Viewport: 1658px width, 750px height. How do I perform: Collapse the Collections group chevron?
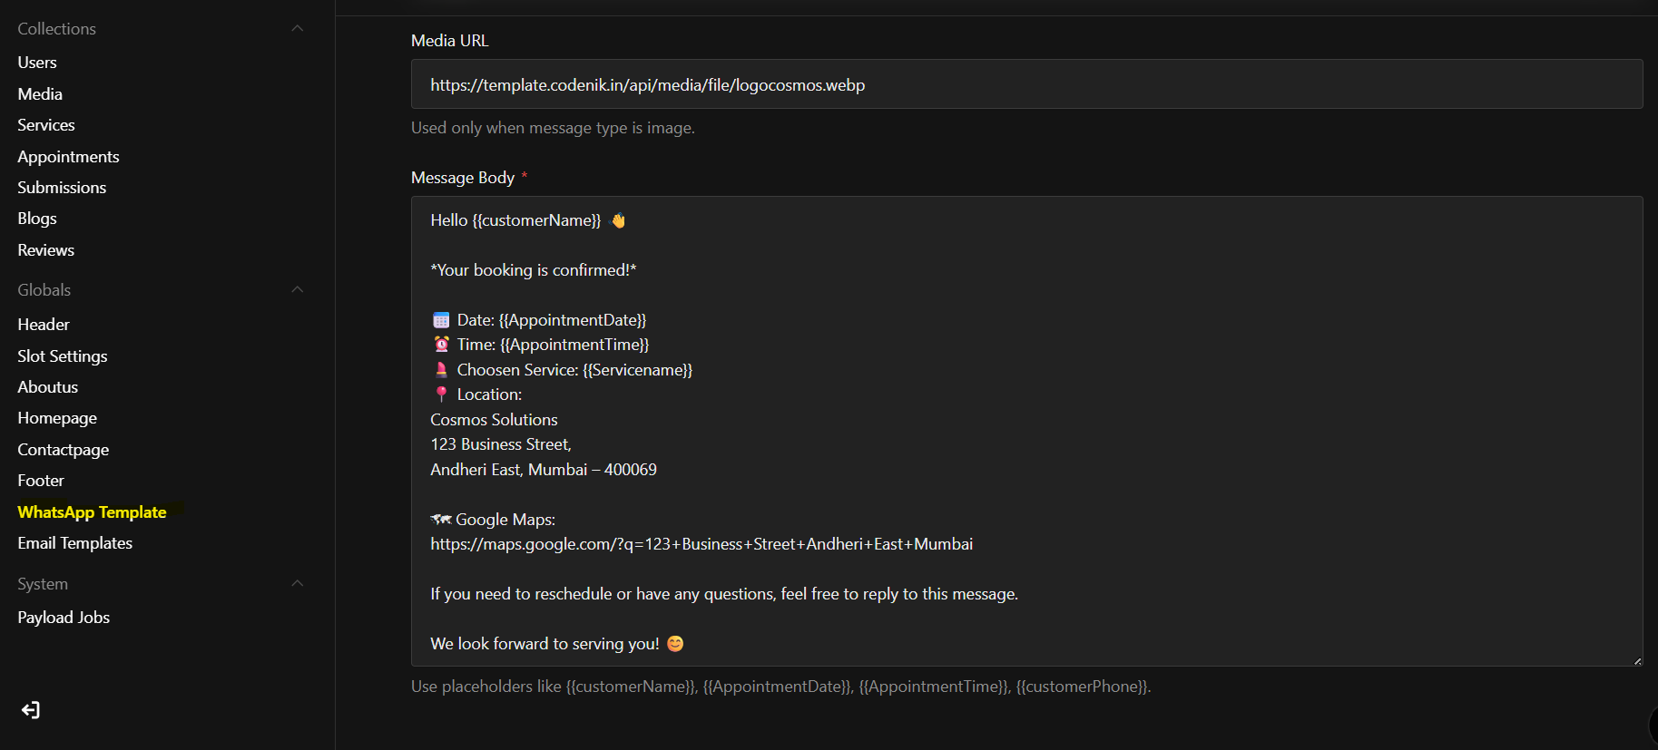pyautogui.click(x=297, y=29)
